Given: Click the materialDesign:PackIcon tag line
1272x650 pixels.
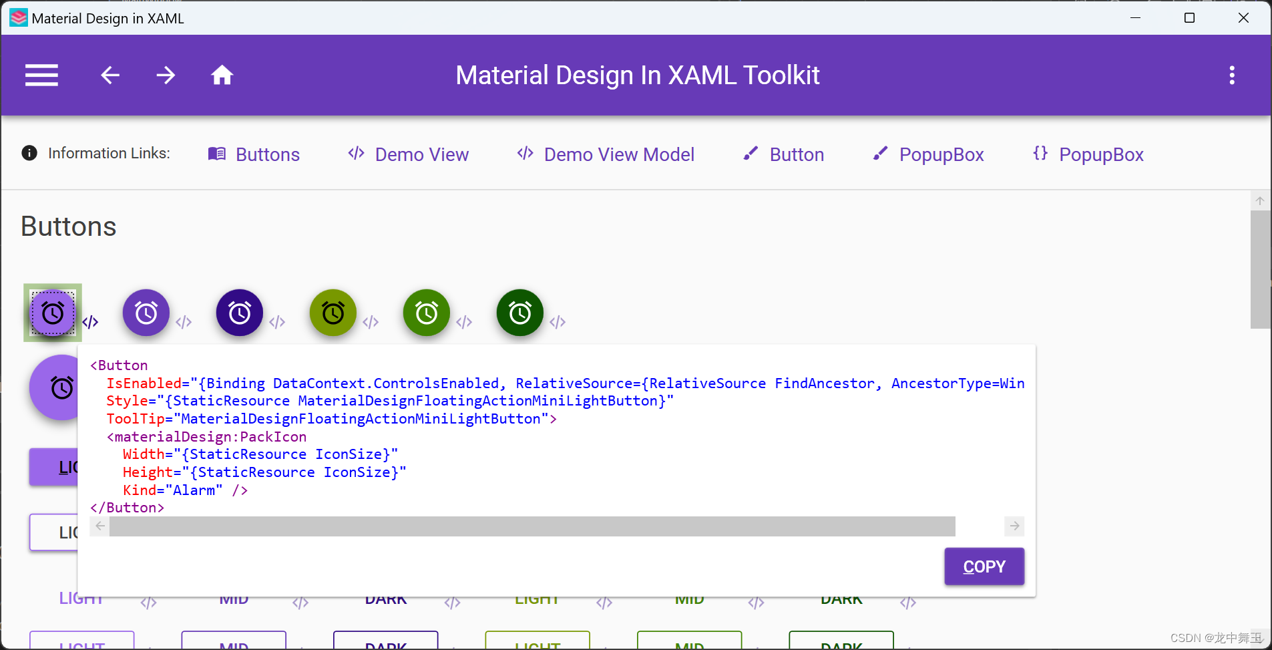Looking at the screenshot, I should pyautogui.click(x=207, y=437).
